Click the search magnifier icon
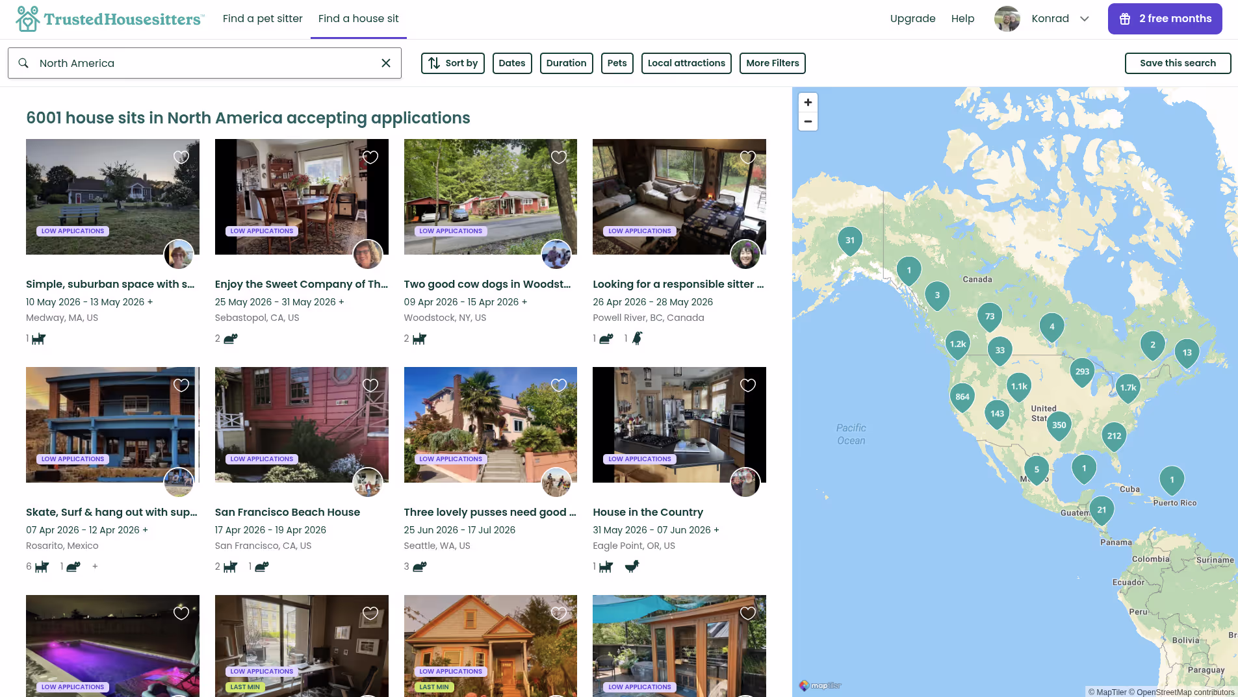 point(23,63)
